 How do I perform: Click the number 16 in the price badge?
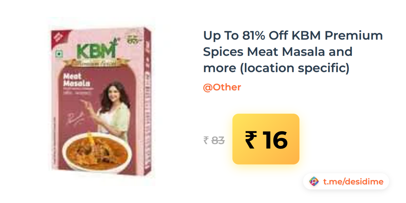click(275, 140)
